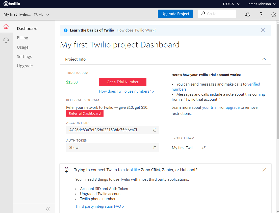The image size is (279, 213).
Task: Click the Upgrade Project button
Action: (175, 14)
